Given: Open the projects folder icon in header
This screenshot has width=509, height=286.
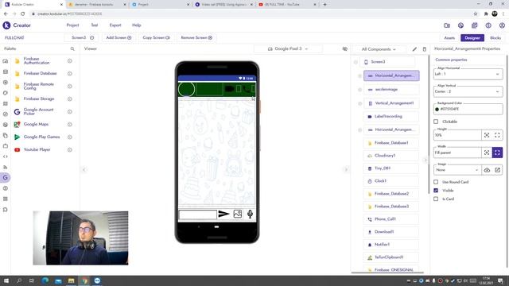Looking at the screenshot, I should 447,25.
